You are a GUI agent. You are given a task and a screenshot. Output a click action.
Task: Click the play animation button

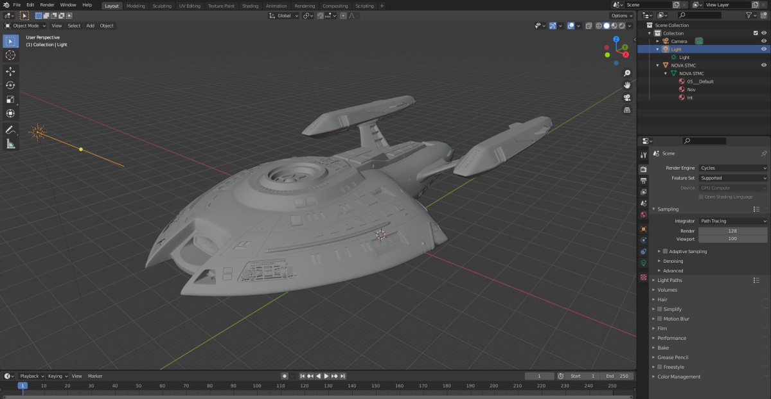(x=326, y=376)
